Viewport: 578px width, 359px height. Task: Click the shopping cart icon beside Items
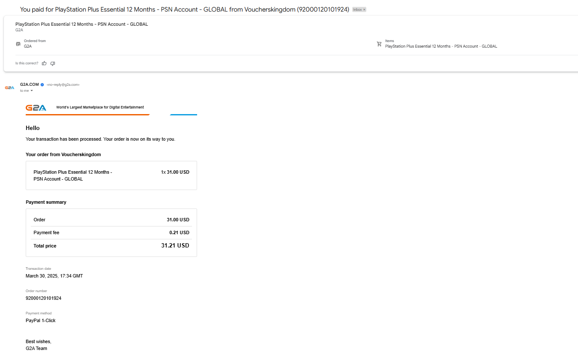pyautogui.click(x=379, y=44)
